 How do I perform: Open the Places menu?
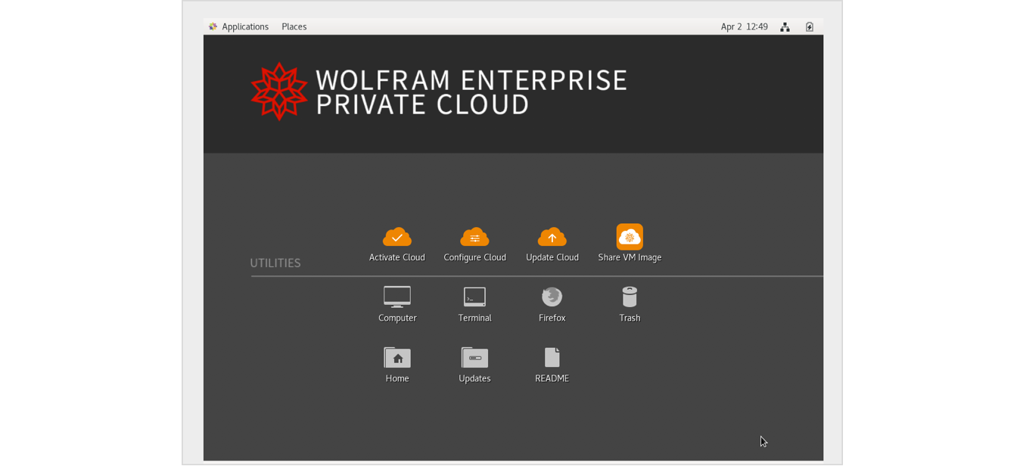(x=294, y=26)
